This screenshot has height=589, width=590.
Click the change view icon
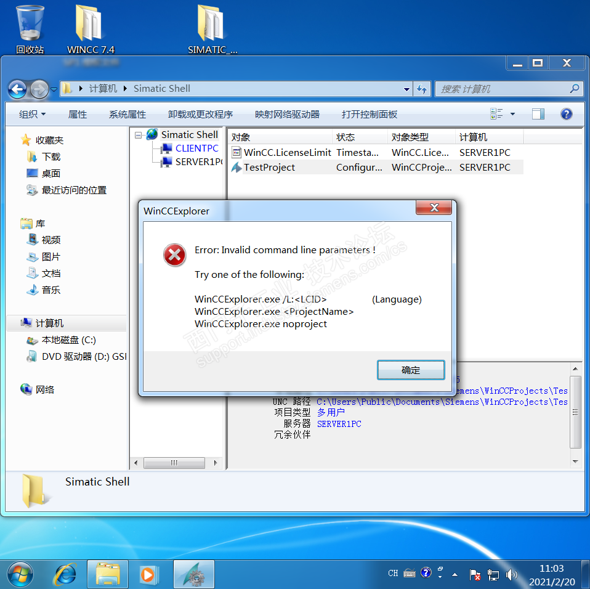pyautogui.click(x=496, y=113)
